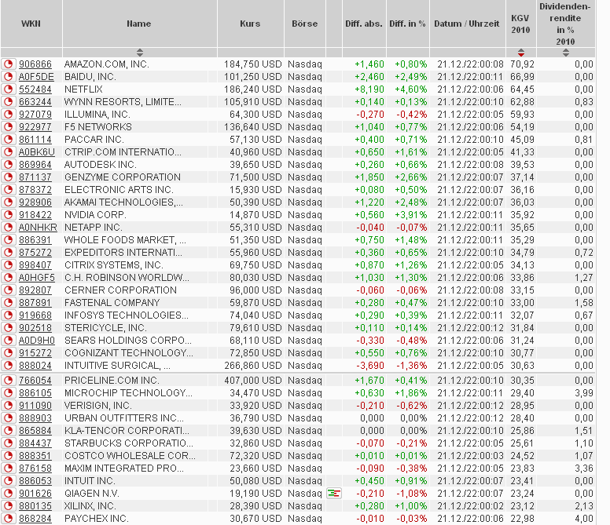The image size is (610, 525).
Task: Click WKN link 886391
Action: [35, 240]
